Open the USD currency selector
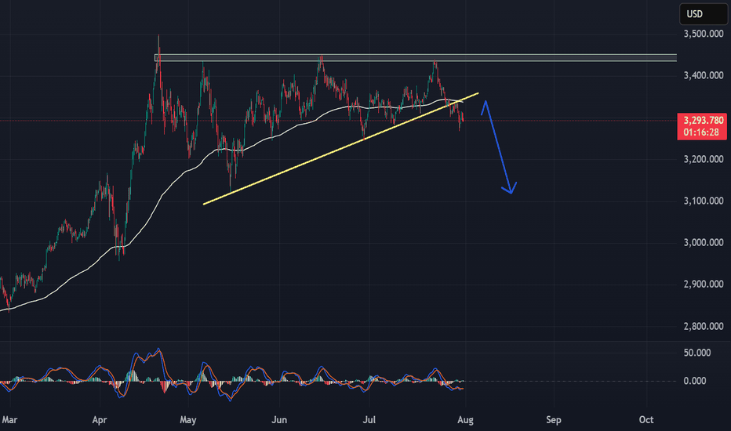Screen dimensions: 731x431 pos(703,14)
